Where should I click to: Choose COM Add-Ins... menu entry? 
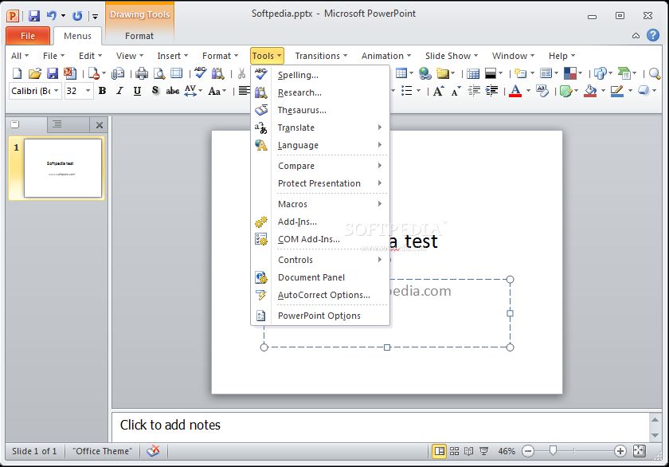coord(320,239)
